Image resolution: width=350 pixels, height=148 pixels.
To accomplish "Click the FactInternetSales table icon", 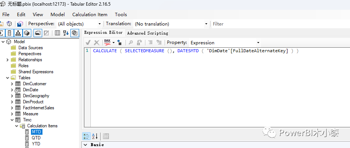I will pos(18,108).
